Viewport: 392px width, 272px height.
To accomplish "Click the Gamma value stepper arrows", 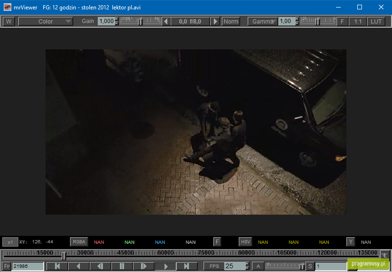I will click(297, 22).
